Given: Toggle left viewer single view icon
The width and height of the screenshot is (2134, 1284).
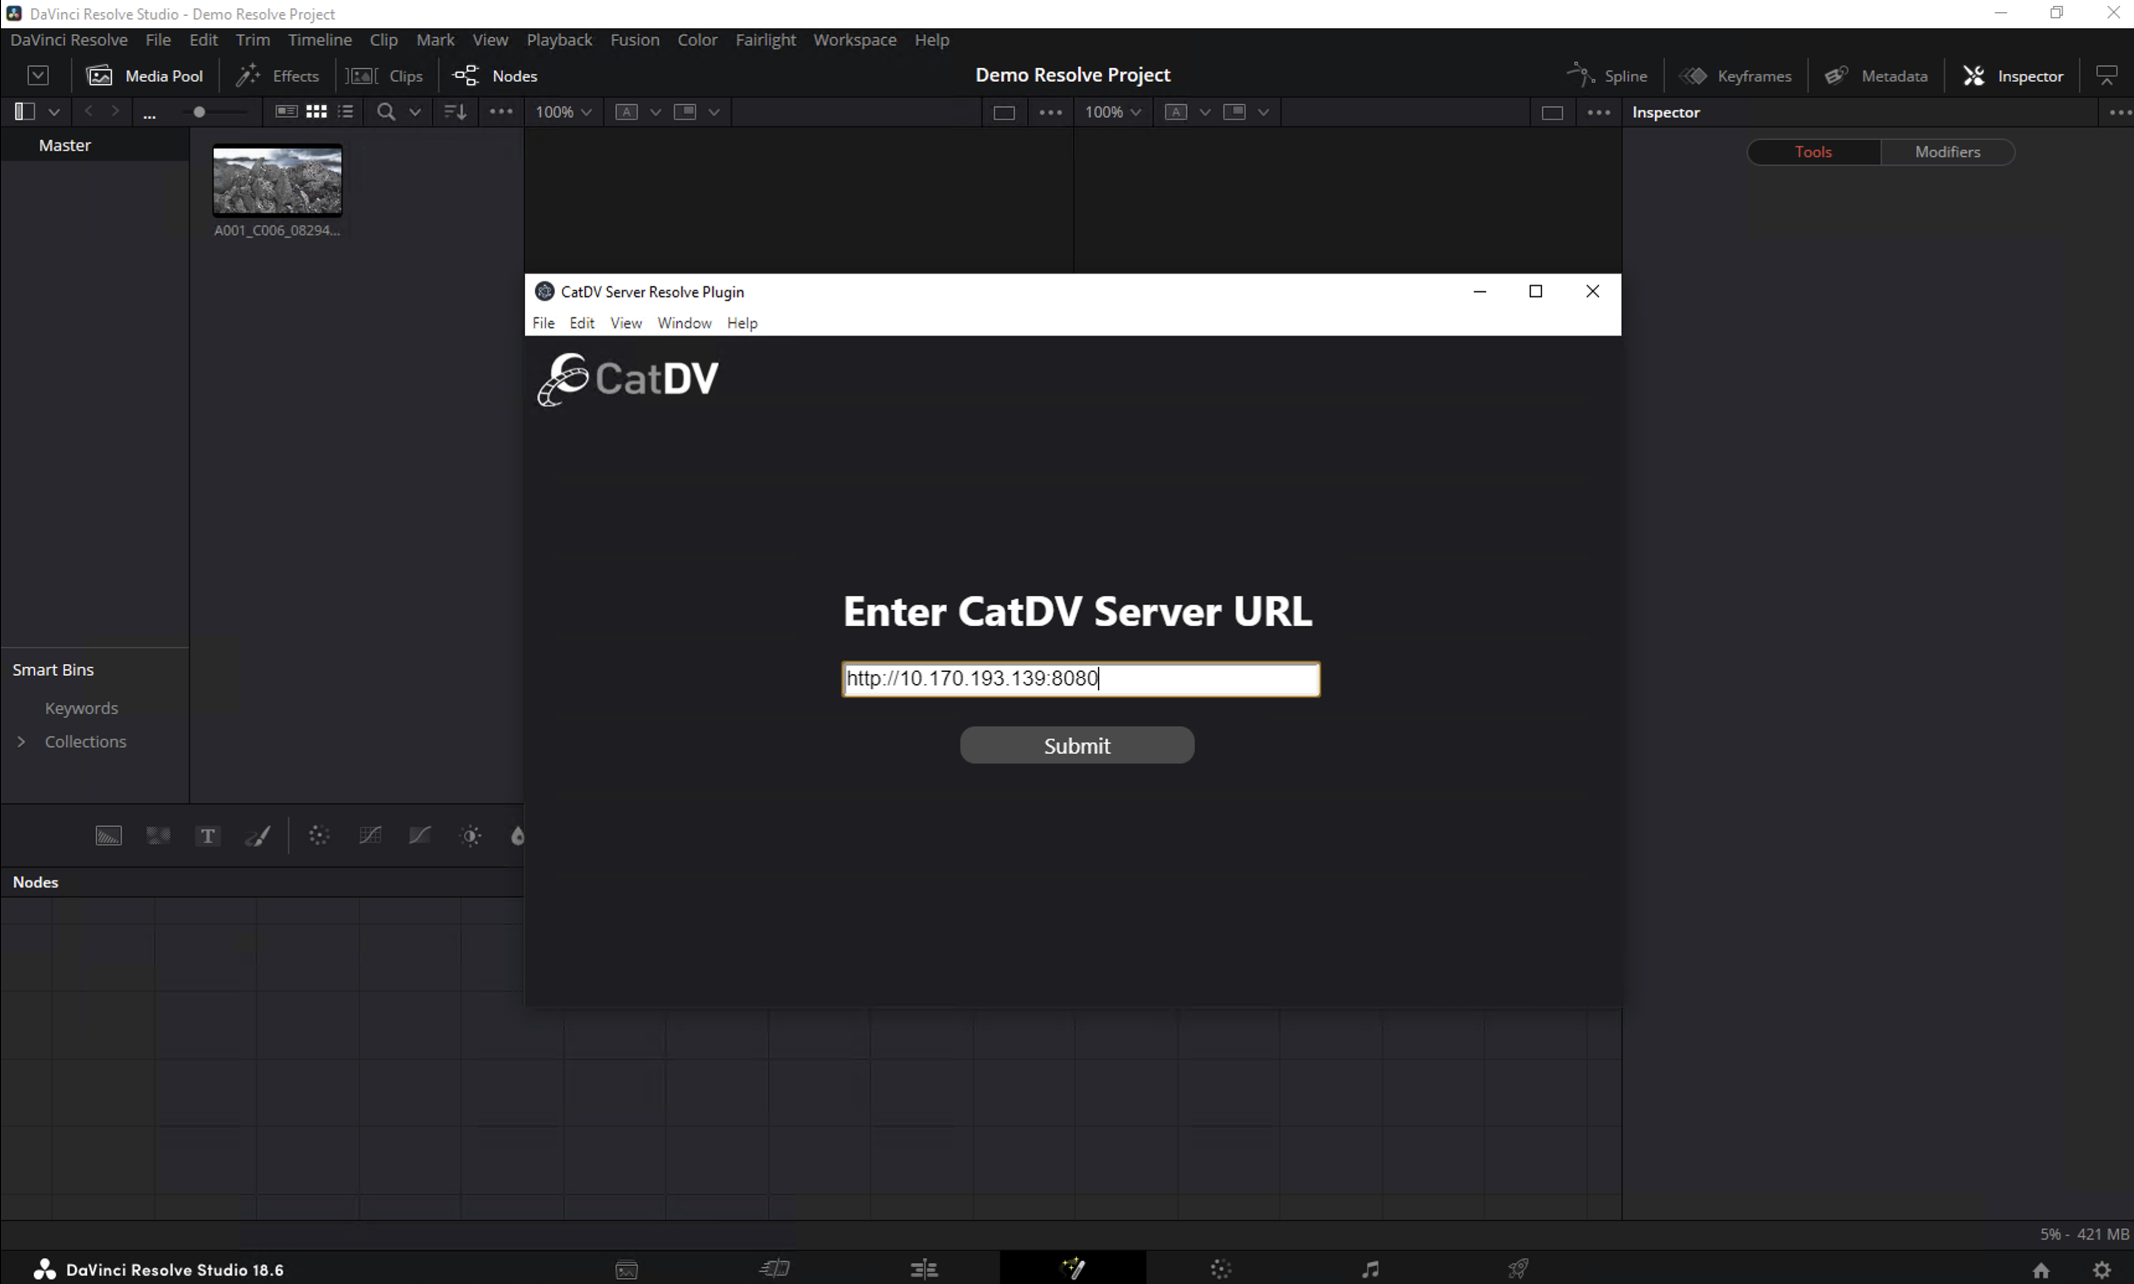Looking at the screenshot, I should (x=1004, y=112).
